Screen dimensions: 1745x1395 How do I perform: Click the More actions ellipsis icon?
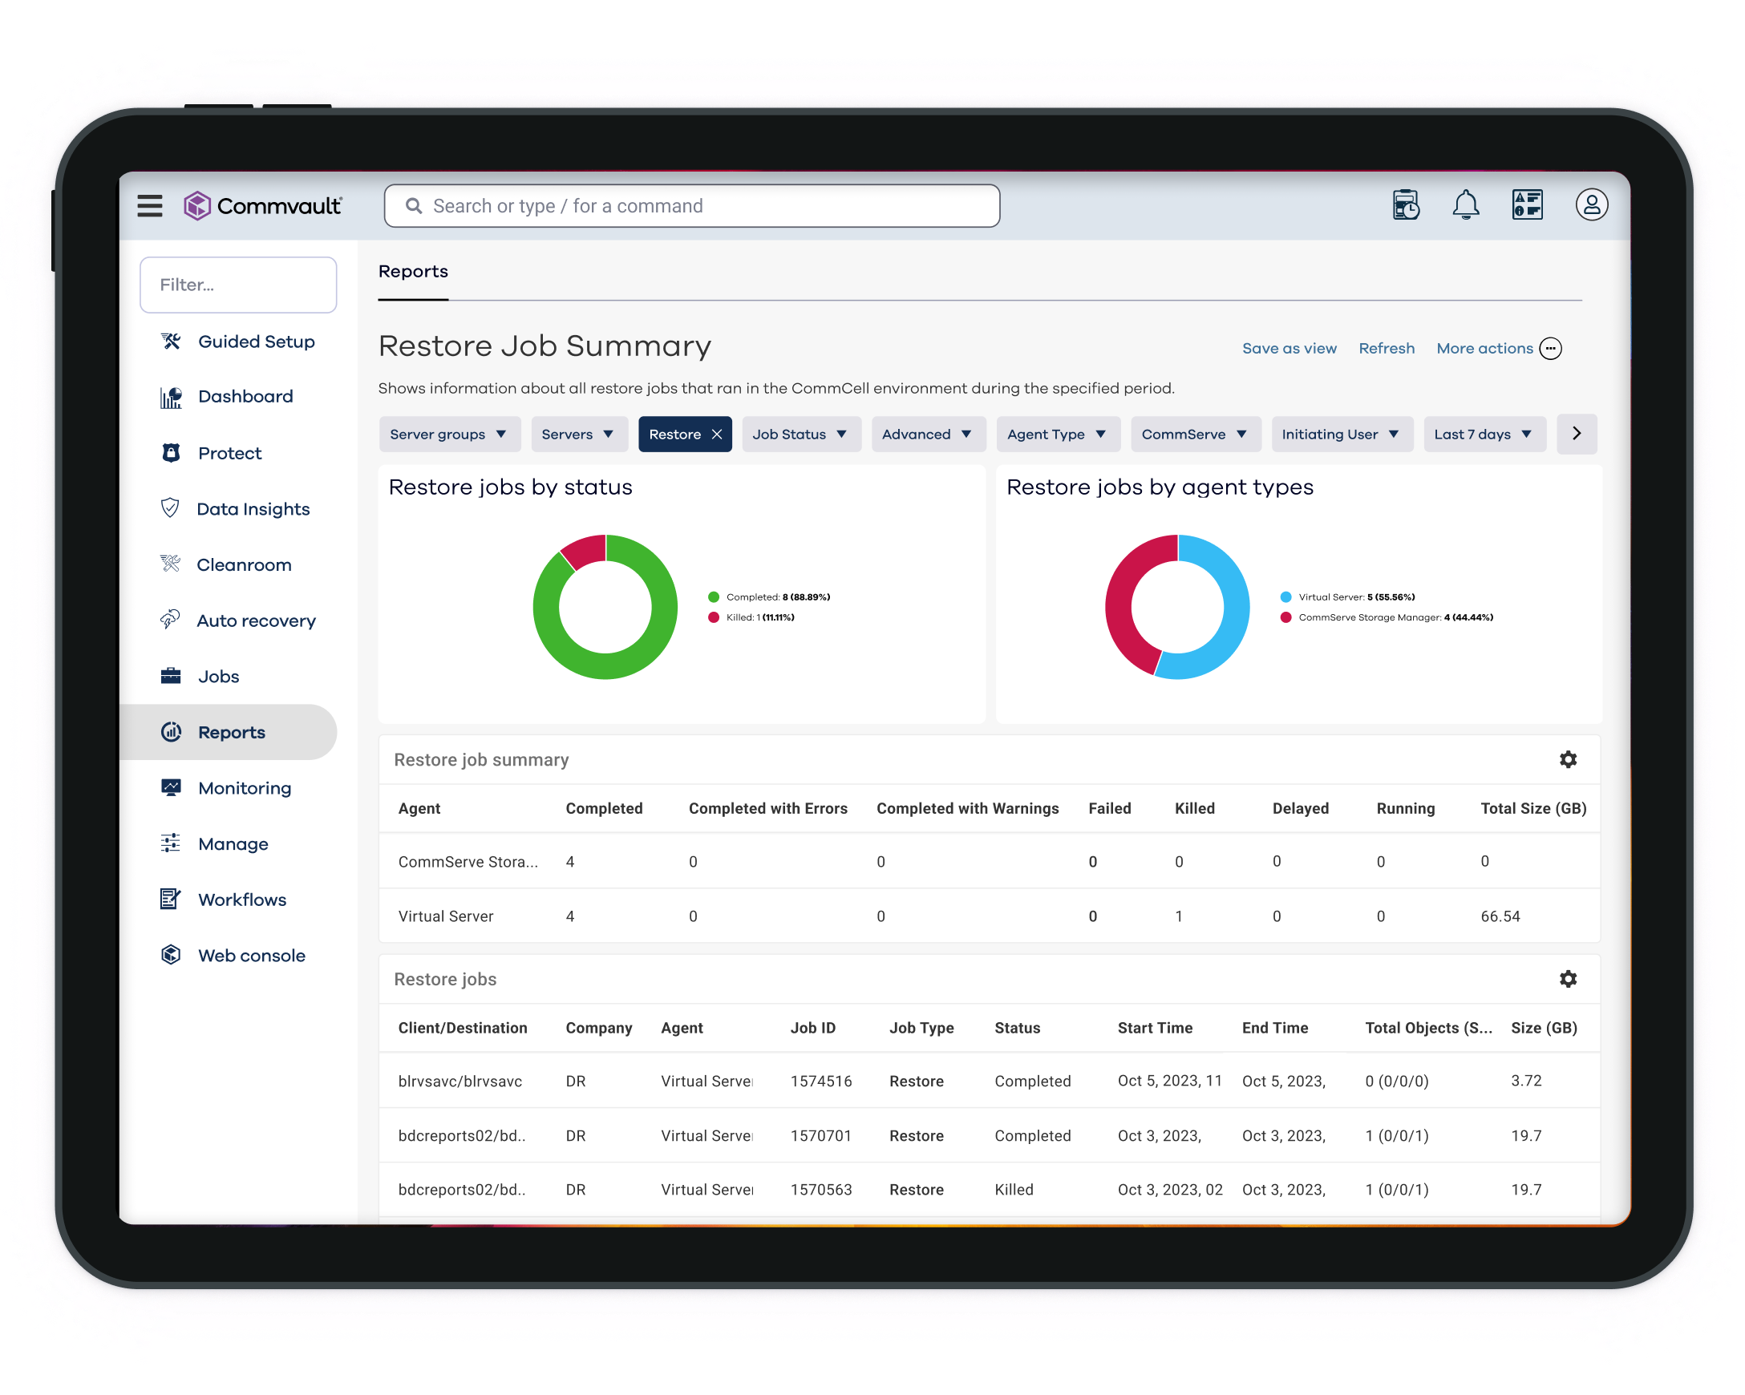pyautogui.click(x=1550, y=349)
